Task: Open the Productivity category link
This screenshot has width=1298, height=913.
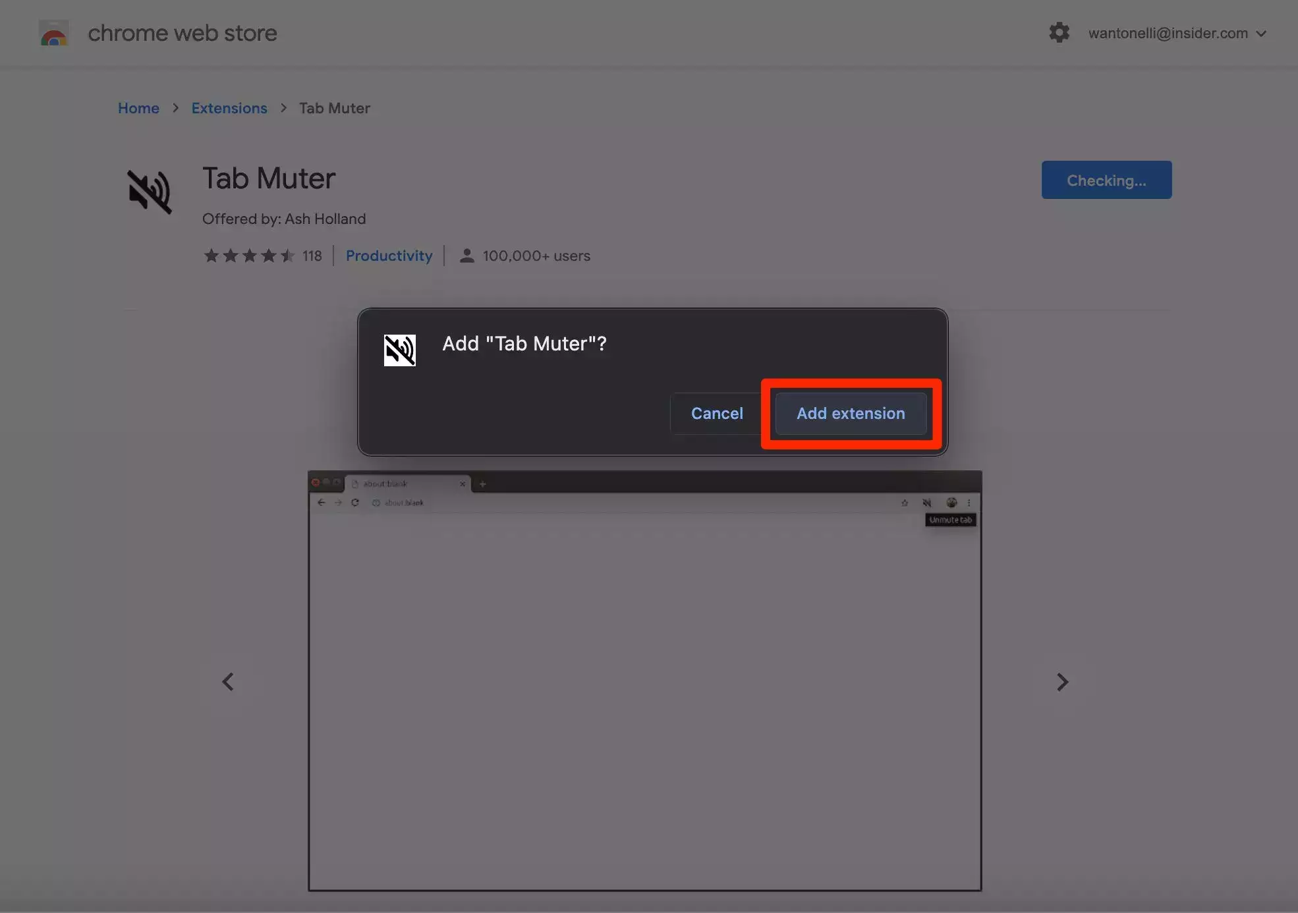Action: tap(389, 256)
